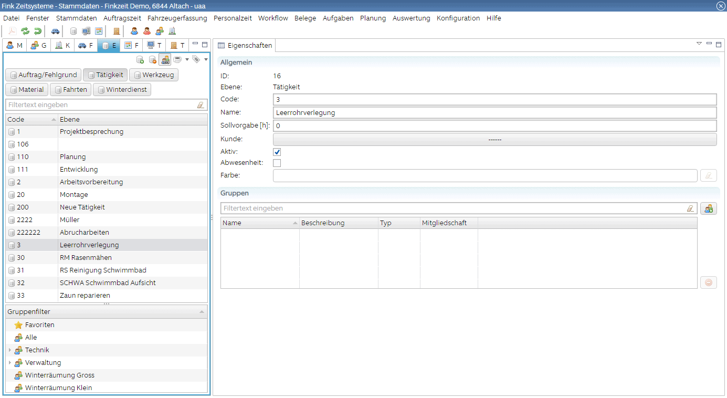This screenshot has height=398, width=727.
Task: Select the Werkzeug level toggle
Action: coord(154,75)
